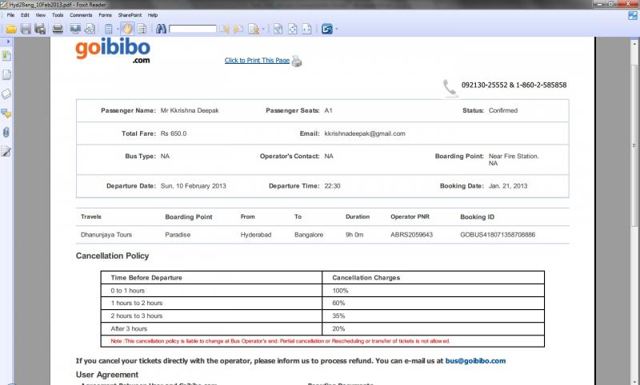Click the blue SharePoint toolbar icon
The image size is (640, 385).
pyautogui.click(x=327, y=29)
